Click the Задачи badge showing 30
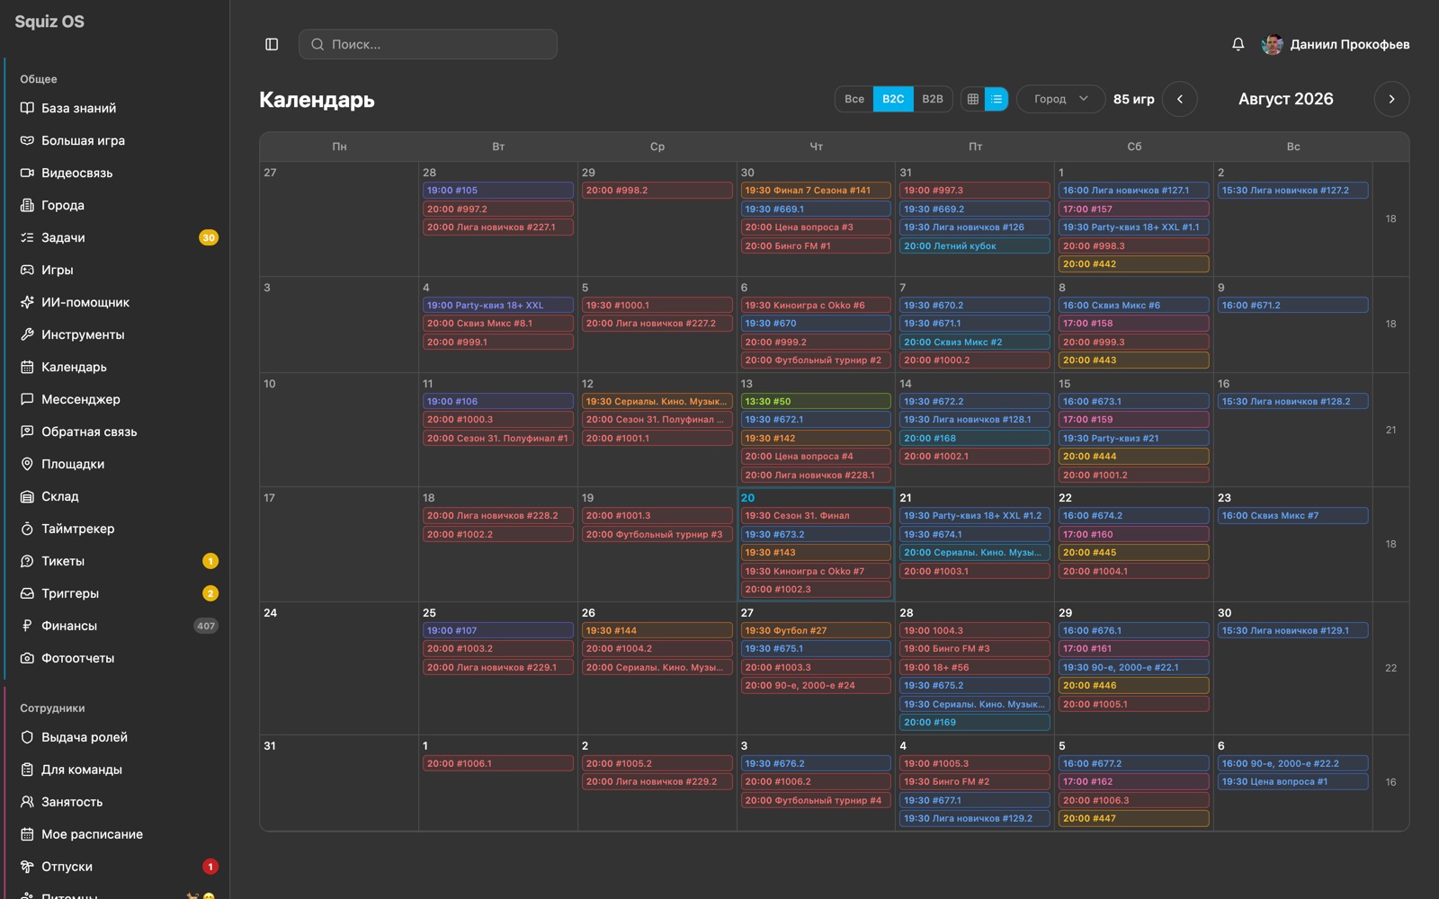The image size is (1439, 899). pyautogui.click(x=209, y=237)
